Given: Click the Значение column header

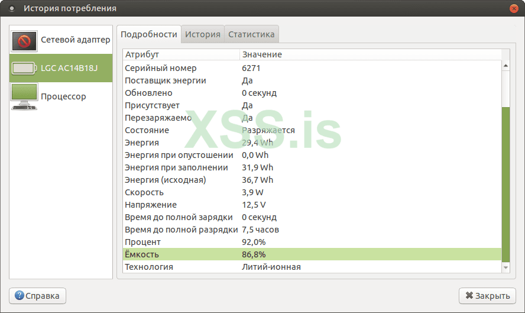Looking at the screenshot, I should coord(370,54).
